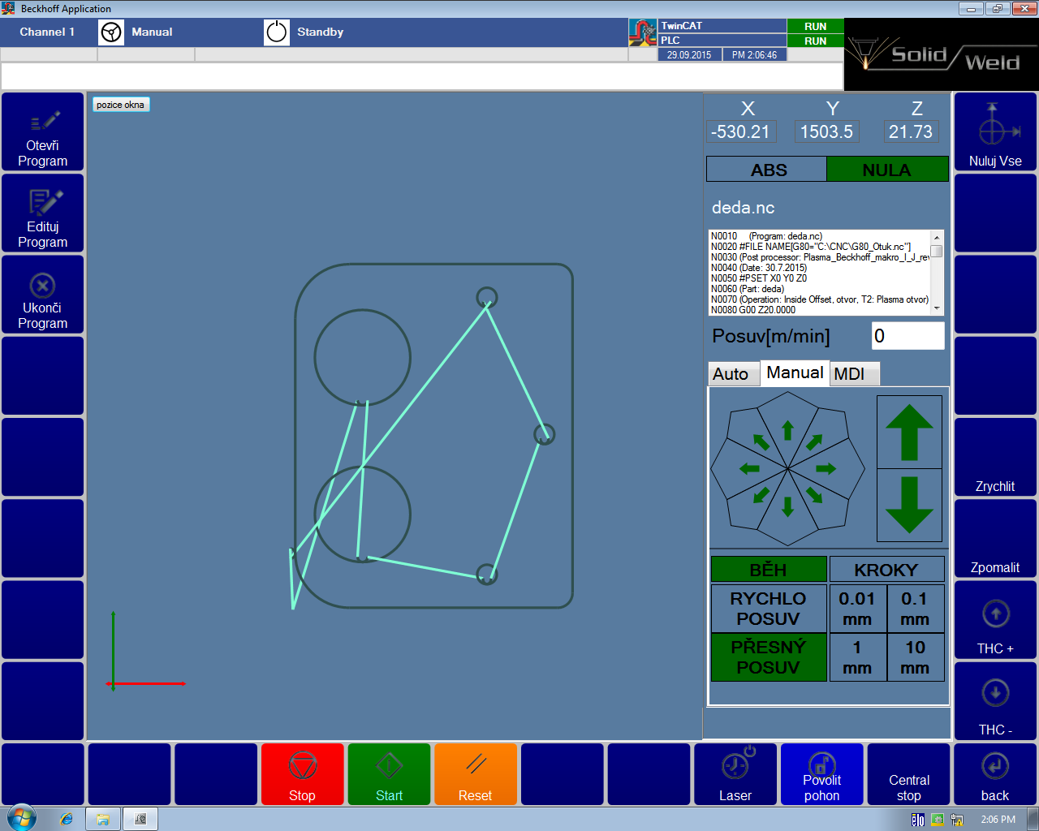Activate the Laser button
Viewport: 1039px width, 831px height.
[735, 775]
